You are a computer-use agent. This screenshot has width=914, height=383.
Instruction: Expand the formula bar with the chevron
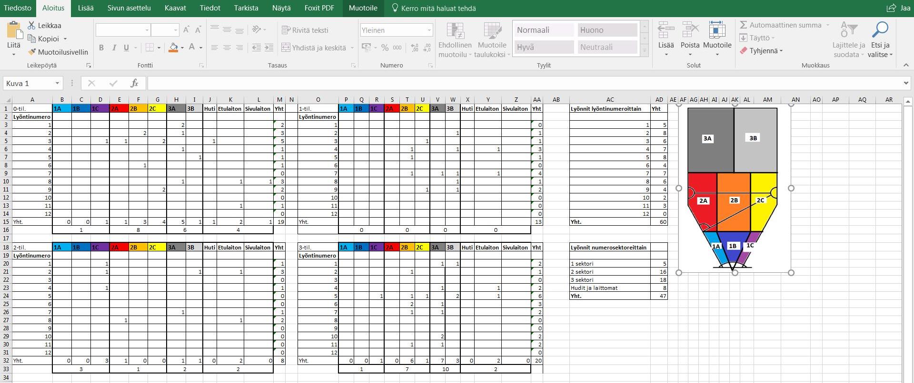click(x=905, y=83)
